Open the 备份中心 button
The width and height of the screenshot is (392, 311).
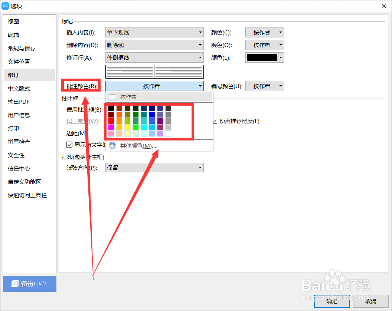click(x=30, y=284)
